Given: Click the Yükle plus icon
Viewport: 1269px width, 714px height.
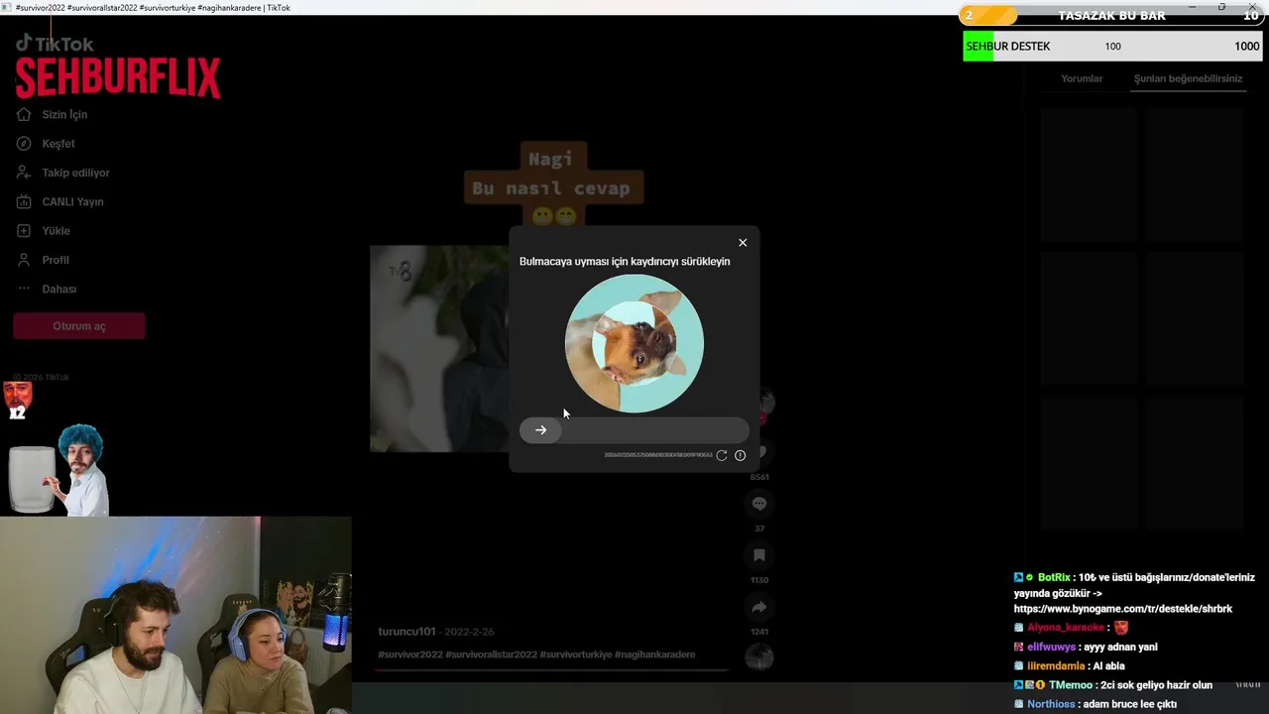Looking at the screenshot, I should pyautogui.click(x=24, y=231).
